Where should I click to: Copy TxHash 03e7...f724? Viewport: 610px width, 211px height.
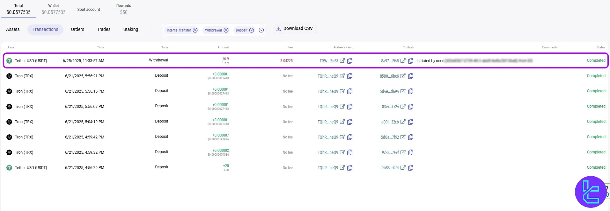coord(411,106)
